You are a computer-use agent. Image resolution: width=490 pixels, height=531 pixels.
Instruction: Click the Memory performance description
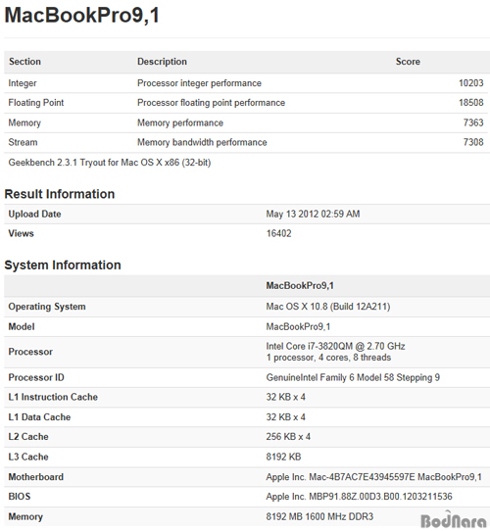[180, 122]
